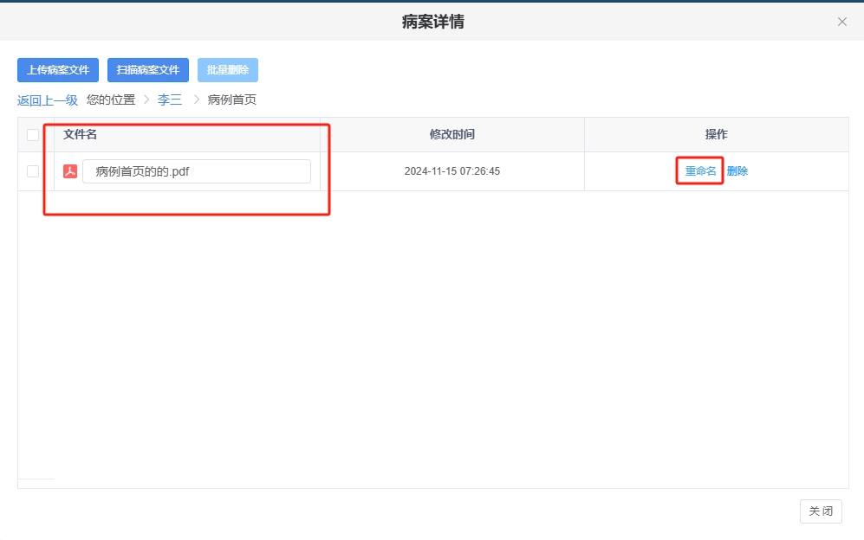Click the red PDF file icon
Viewport: 864px width, 540px height.
(71, 170)
